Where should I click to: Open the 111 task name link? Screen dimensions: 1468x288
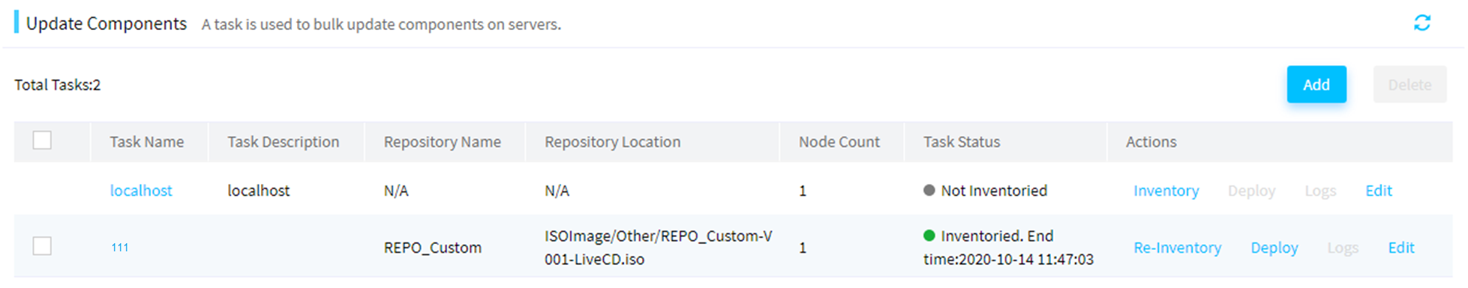click(120, 248)
